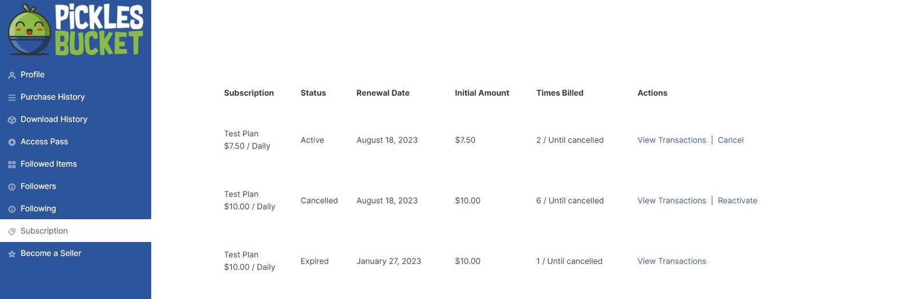Open the Access Pass section
The height and width of the screenshot is (299, 915).
44,142
